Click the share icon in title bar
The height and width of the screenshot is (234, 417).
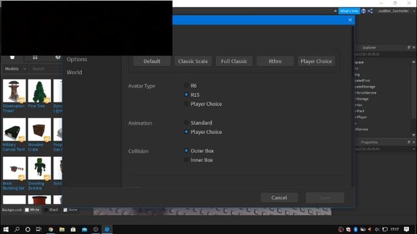click(x=370, y=11)
